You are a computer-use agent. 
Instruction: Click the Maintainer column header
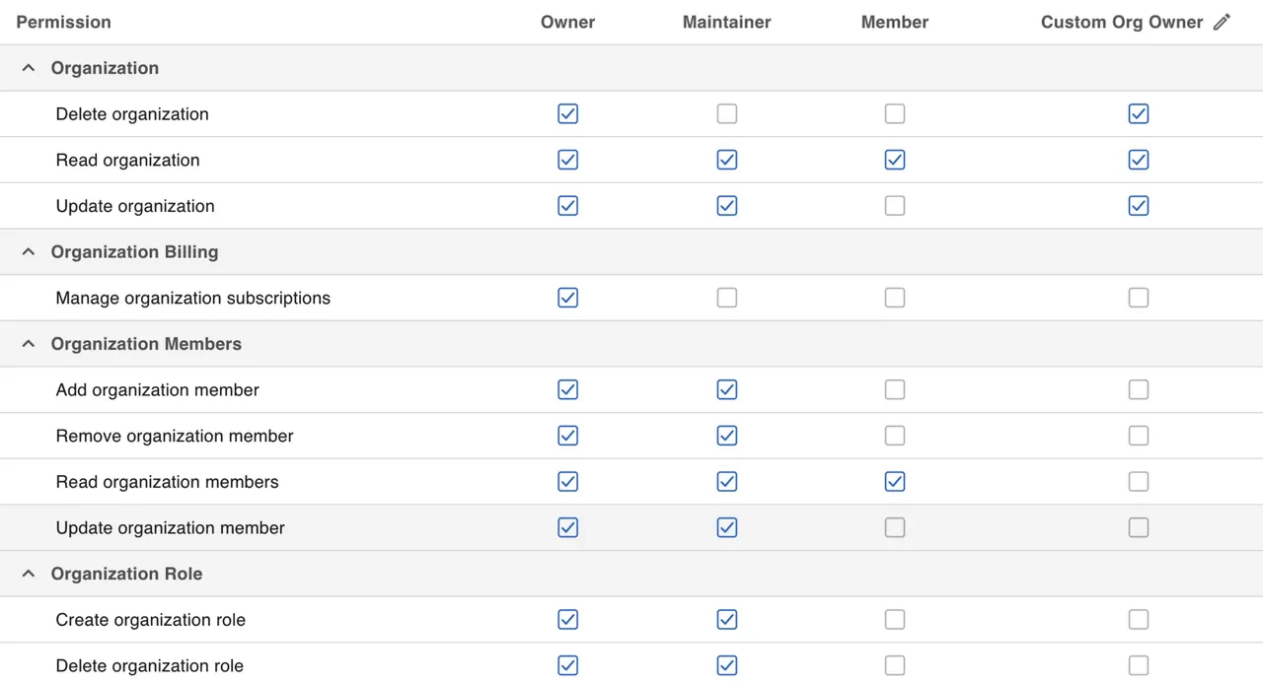[727, 22]
